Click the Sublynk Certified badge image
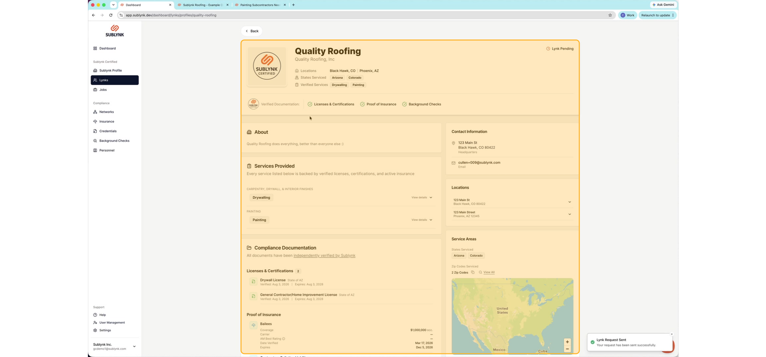The height and width of the screenshot is (357, 766). 267,66
